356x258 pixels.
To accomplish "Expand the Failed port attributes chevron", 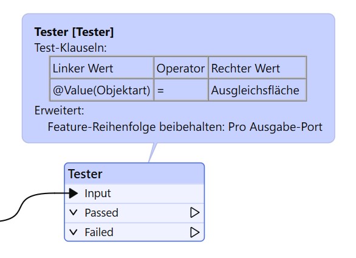I will click(74, 232).
